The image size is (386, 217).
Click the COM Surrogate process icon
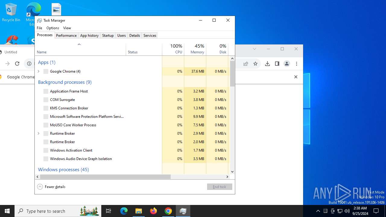[46, 100]
